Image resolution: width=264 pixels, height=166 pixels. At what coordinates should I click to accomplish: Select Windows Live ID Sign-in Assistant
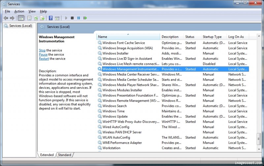tap(173, 59)
